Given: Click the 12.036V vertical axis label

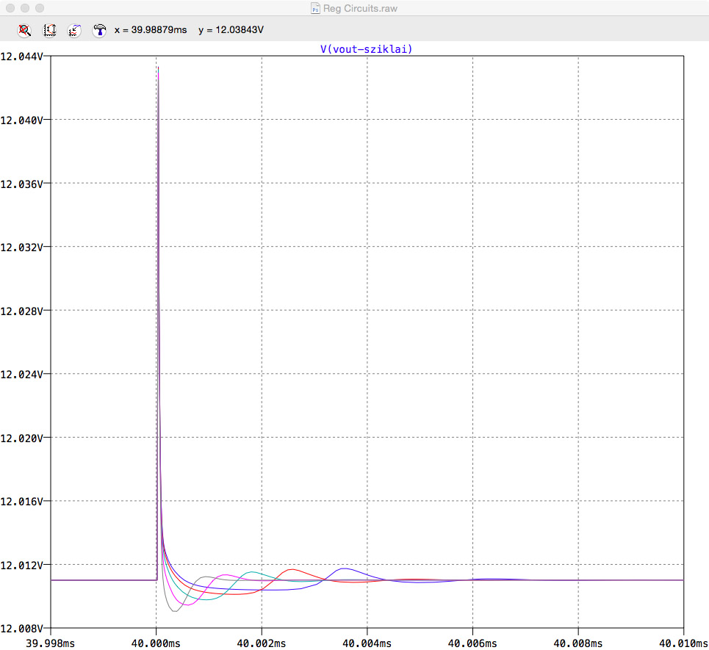Looking at the screenshot, I should pyautogui.click(x=22, y=184).
